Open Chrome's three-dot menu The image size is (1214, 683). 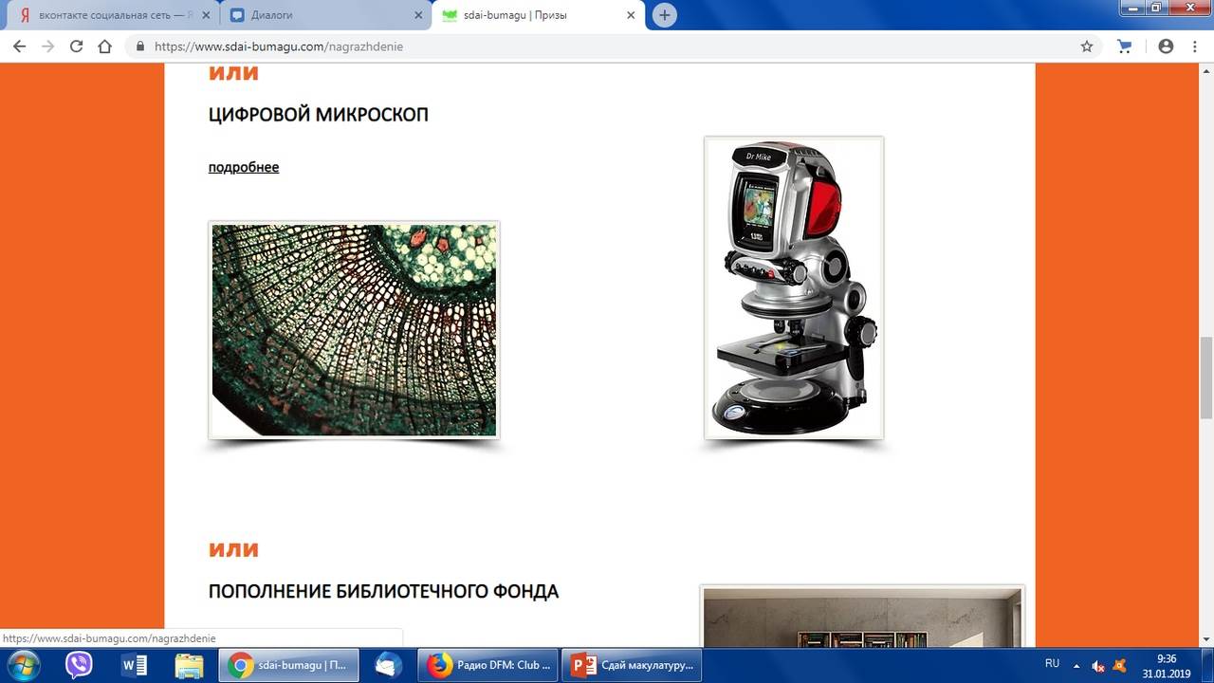coord(1195,46)
